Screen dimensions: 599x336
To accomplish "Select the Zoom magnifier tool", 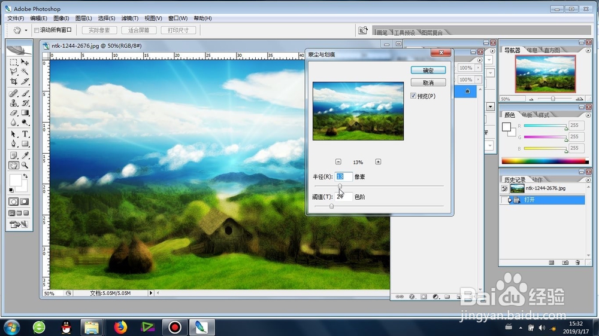I will [25, 165].
